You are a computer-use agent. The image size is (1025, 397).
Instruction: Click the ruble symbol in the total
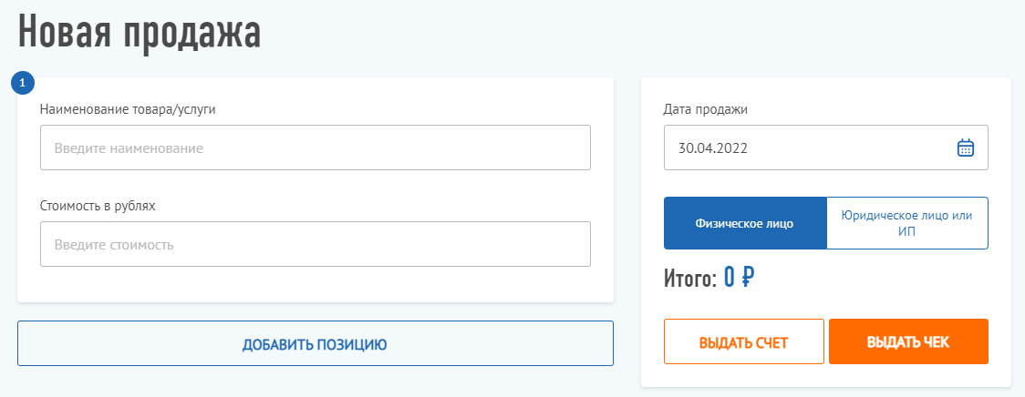point(748,277)
